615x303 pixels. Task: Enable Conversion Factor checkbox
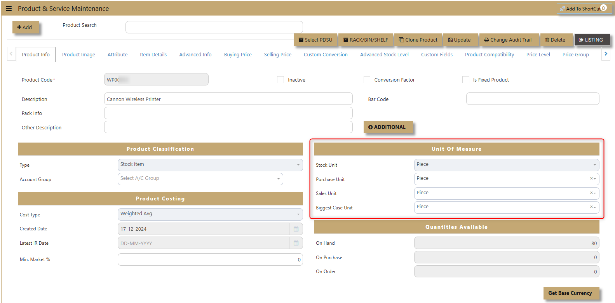pos(367,80)
